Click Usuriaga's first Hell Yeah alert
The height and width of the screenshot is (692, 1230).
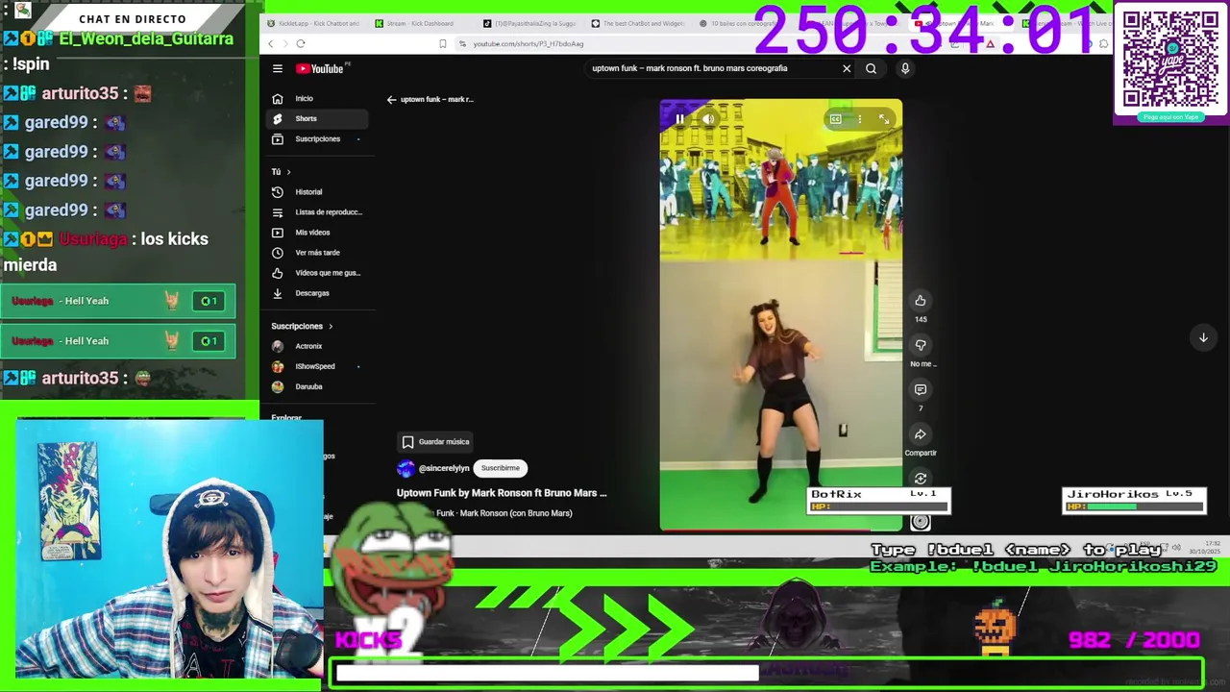click(x=118, y=301)
